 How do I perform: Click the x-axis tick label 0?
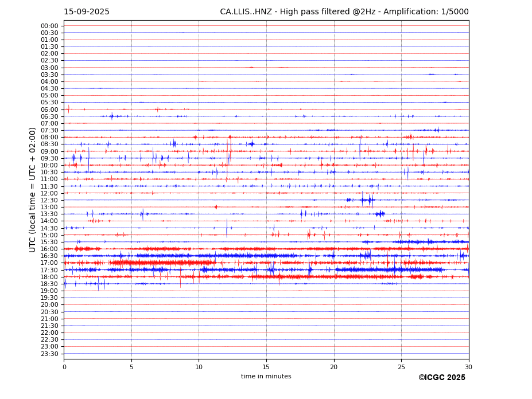pos(64,367)
